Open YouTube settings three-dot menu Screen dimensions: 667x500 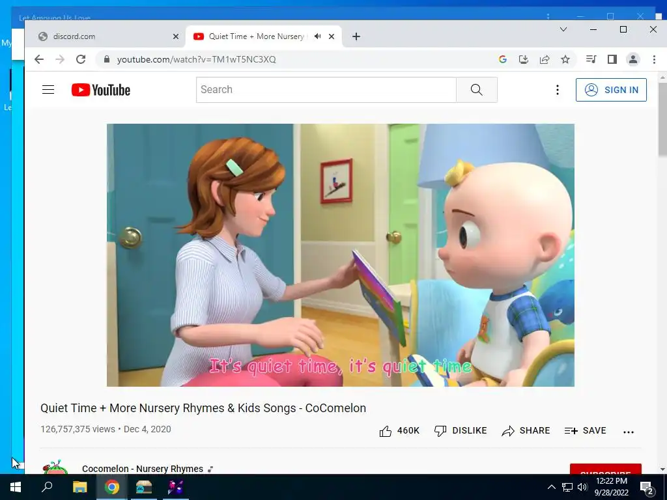click(558, 90)
